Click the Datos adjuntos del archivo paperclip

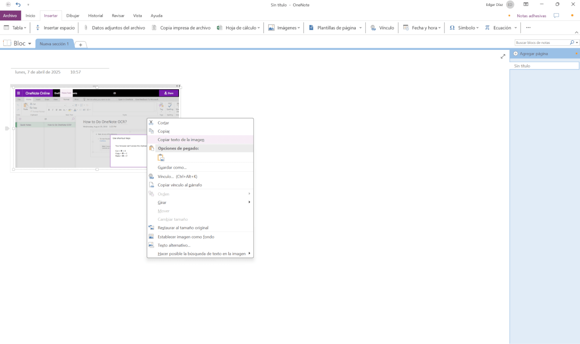pyautogui.click(x=86, y=28)
